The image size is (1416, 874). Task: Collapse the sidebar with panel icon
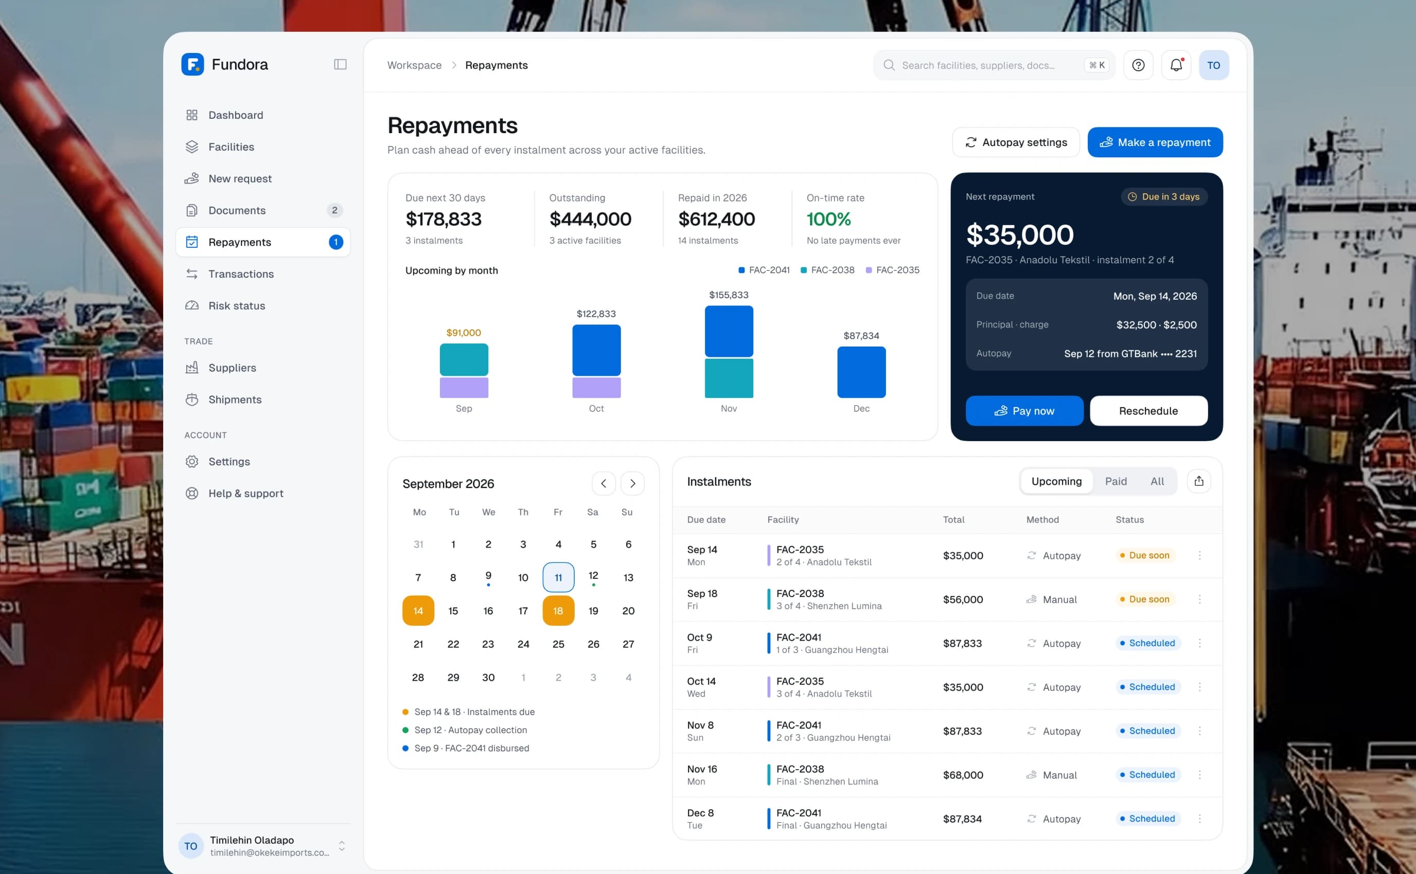(340, 64)
